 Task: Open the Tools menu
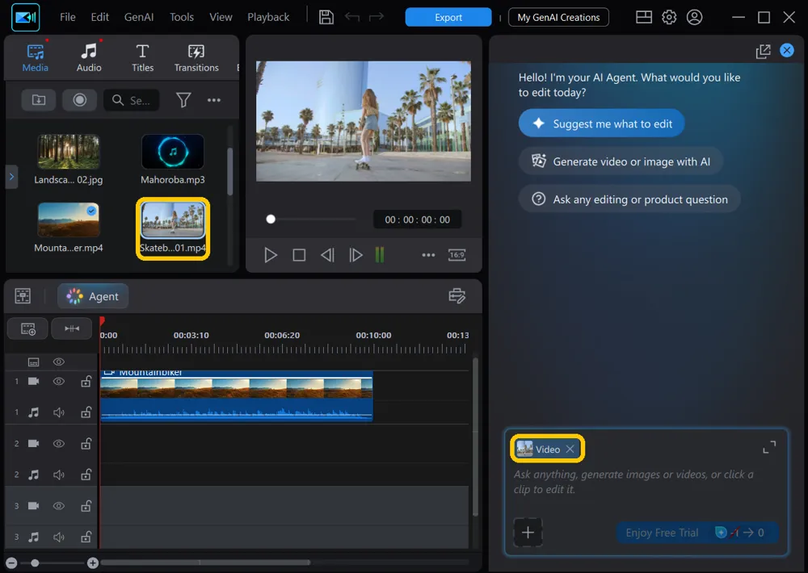[x=181, y=17]
